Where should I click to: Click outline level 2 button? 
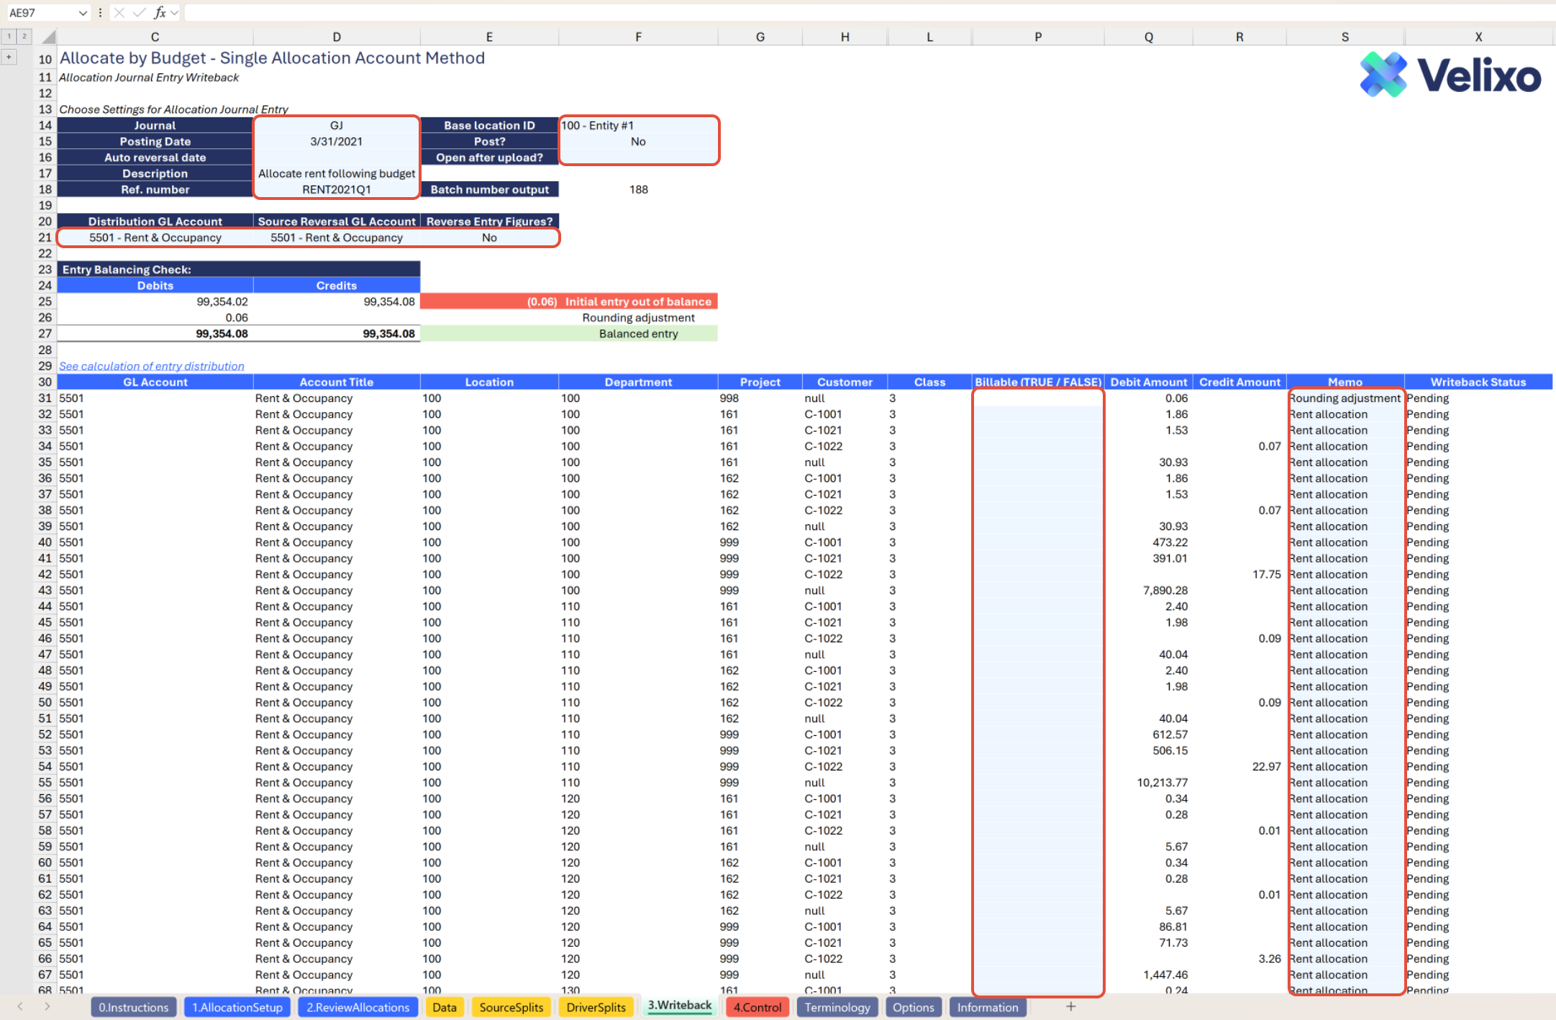(24, 36)
